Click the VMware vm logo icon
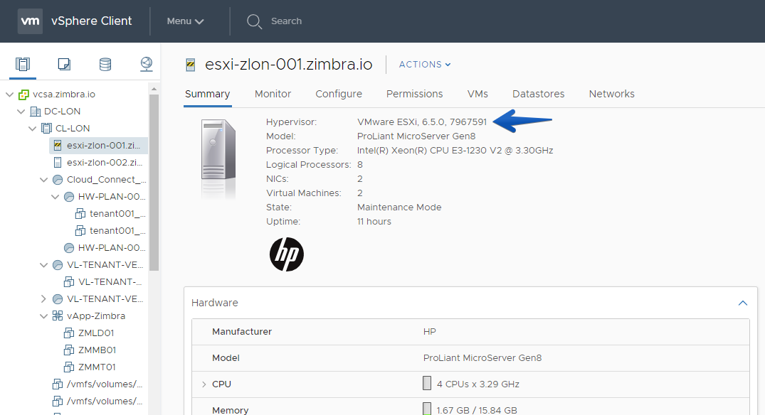The width and height of the screenshot is (765, 415). pos(31,21)
